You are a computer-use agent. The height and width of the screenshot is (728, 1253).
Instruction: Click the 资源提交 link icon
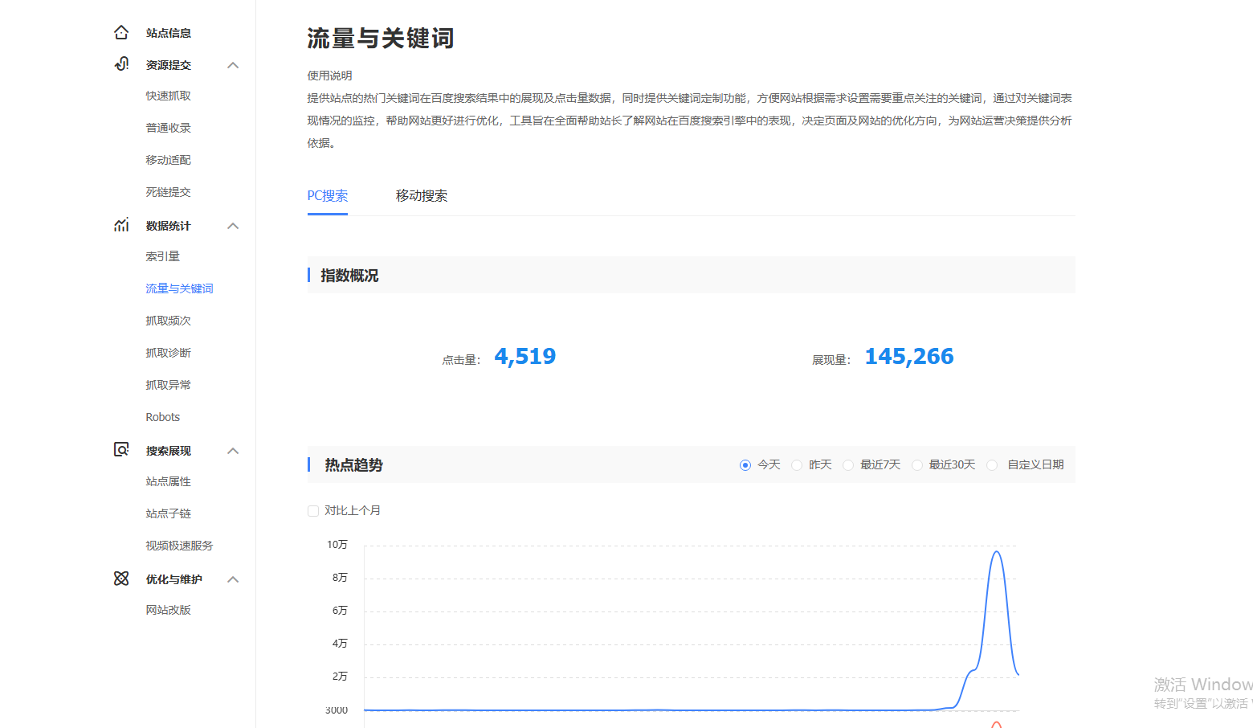coord(121,64)
